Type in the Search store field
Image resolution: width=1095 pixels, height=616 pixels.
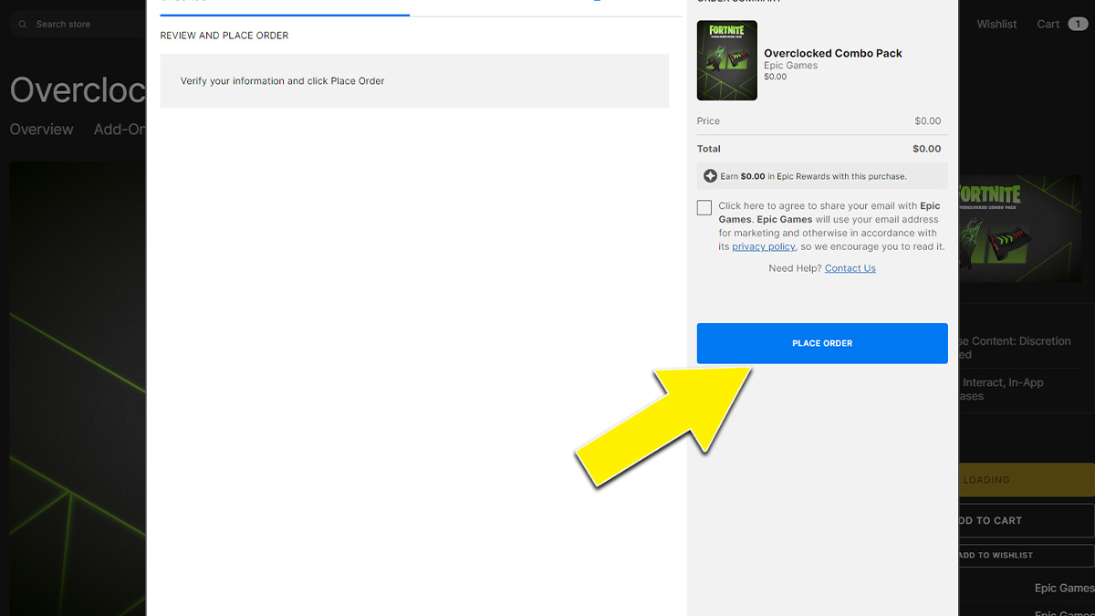[x=82, y=25]
